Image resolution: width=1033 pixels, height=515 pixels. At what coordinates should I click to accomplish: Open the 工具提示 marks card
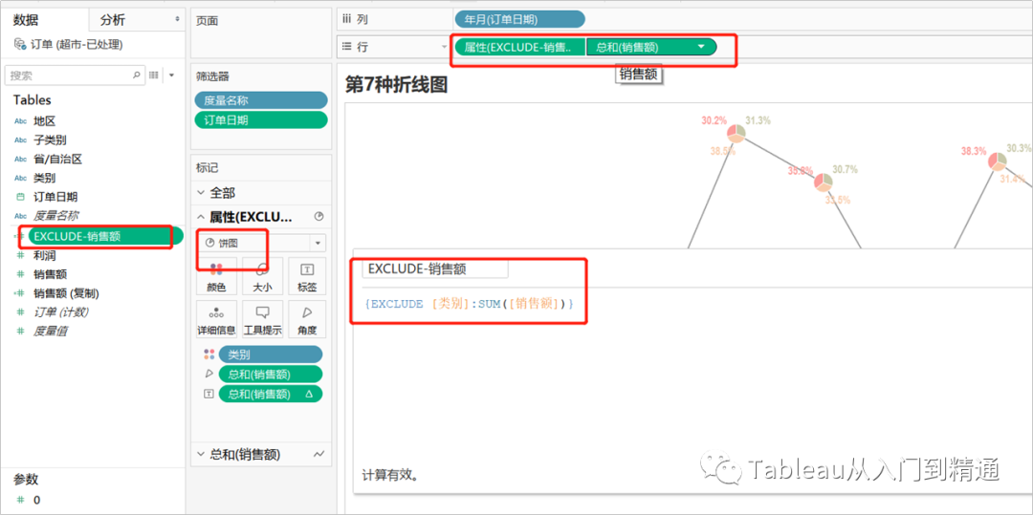pyautogui.click(x=262, y=319)
